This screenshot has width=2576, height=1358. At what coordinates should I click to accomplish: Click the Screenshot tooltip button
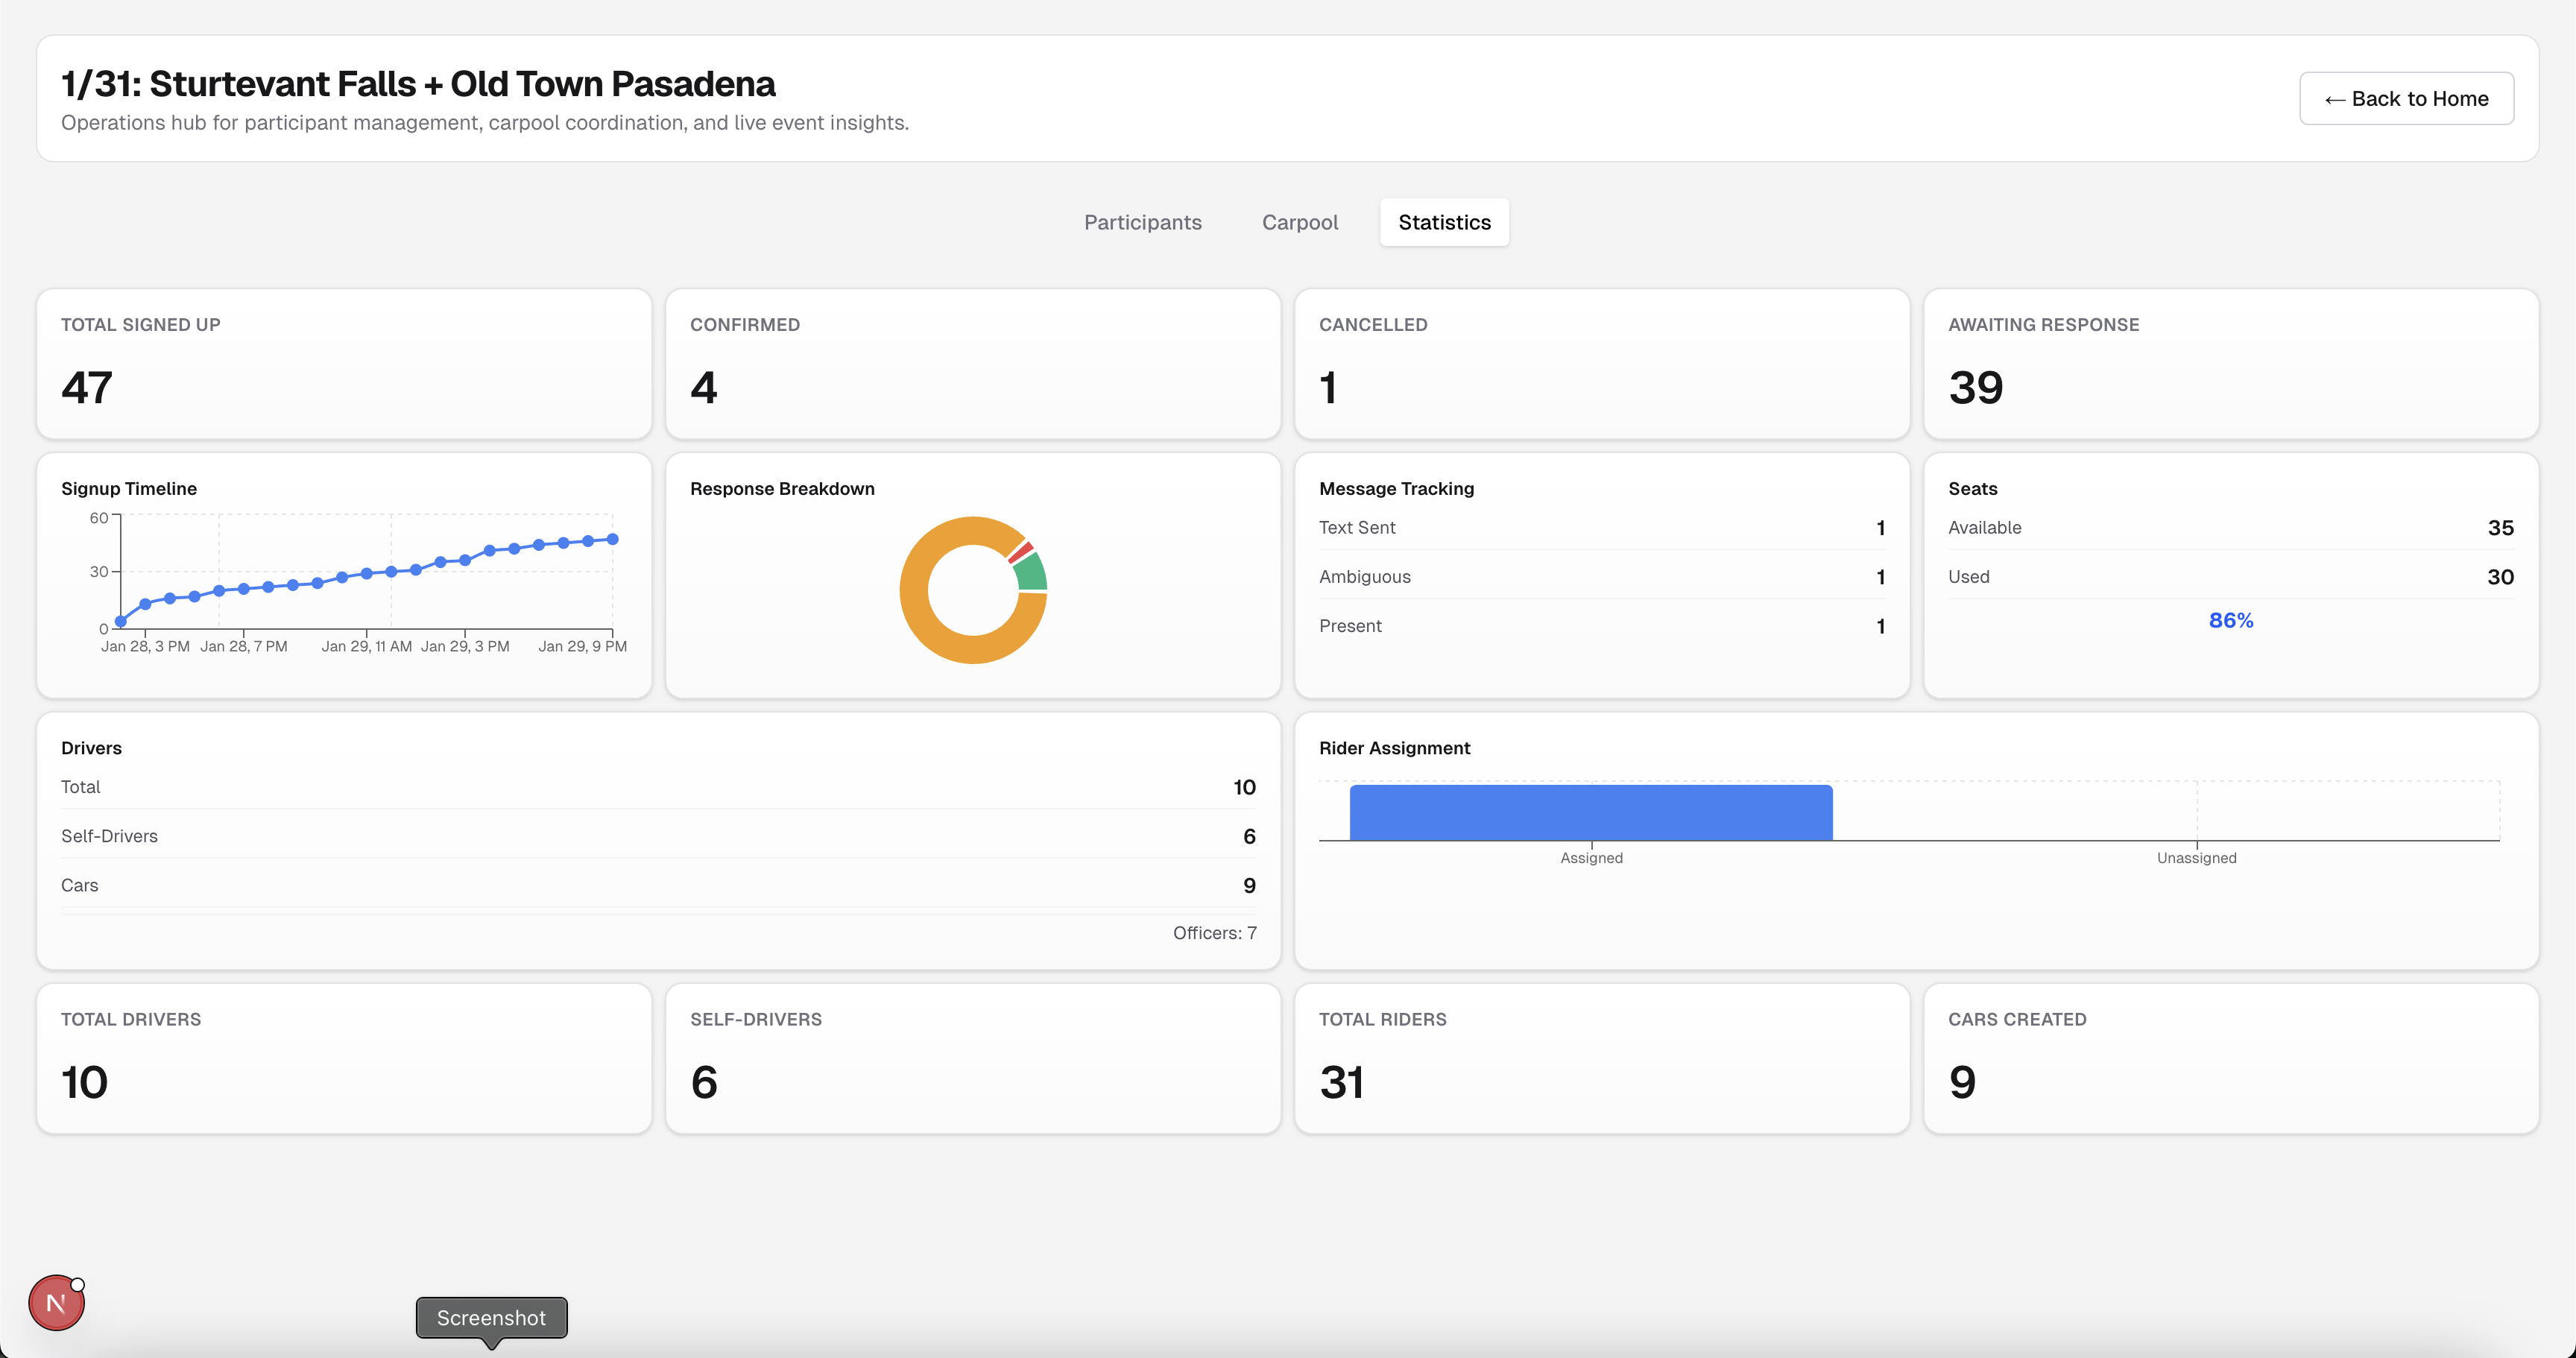(x=491, y=1317)
